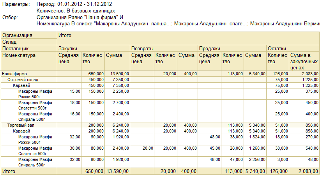
Task: Click 'Макароны Макфа Рожки 500г' under Оптовый склад
Action: pyautogui.click(x=35, y=94)
